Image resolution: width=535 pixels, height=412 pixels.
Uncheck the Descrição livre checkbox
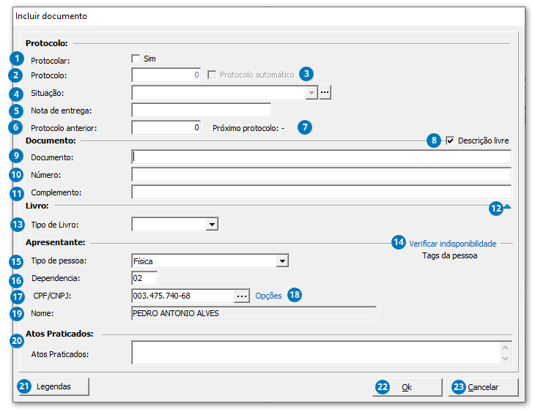[450, 140]
